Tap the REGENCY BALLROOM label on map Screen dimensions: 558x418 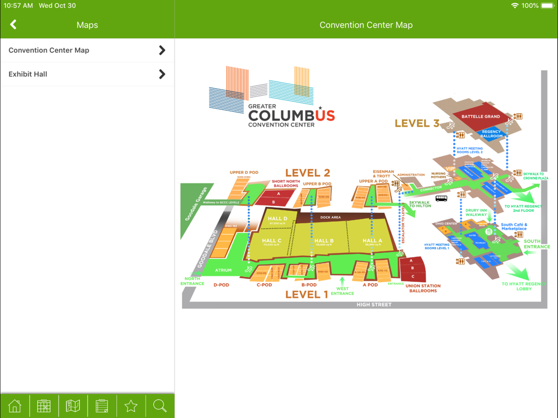[492, 134]
